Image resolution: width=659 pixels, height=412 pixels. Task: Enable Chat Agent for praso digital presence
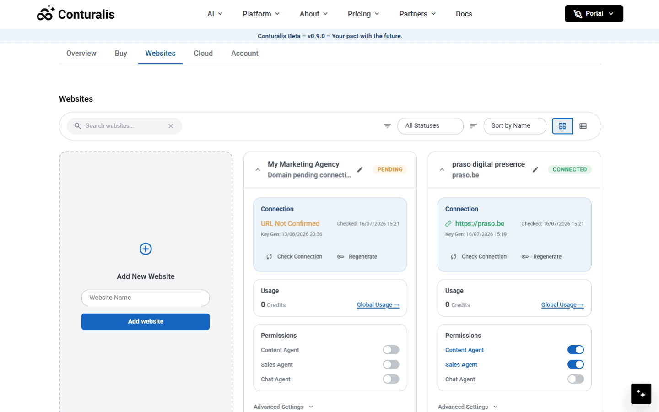[x=576, y=379]
